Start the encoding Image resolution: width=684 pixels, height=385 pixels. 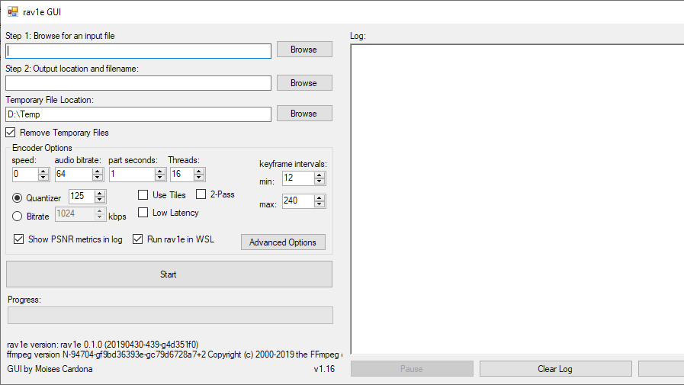click(x=169, y=274)
